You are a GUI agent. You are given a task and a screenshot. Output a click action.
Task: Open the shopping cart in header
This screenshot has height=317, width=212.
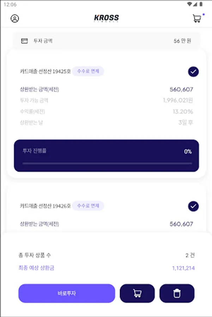197,19
